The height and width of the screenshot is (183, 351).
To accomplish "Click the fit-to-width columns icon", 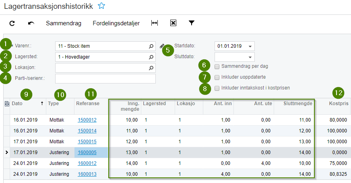I will click(155, 23).
